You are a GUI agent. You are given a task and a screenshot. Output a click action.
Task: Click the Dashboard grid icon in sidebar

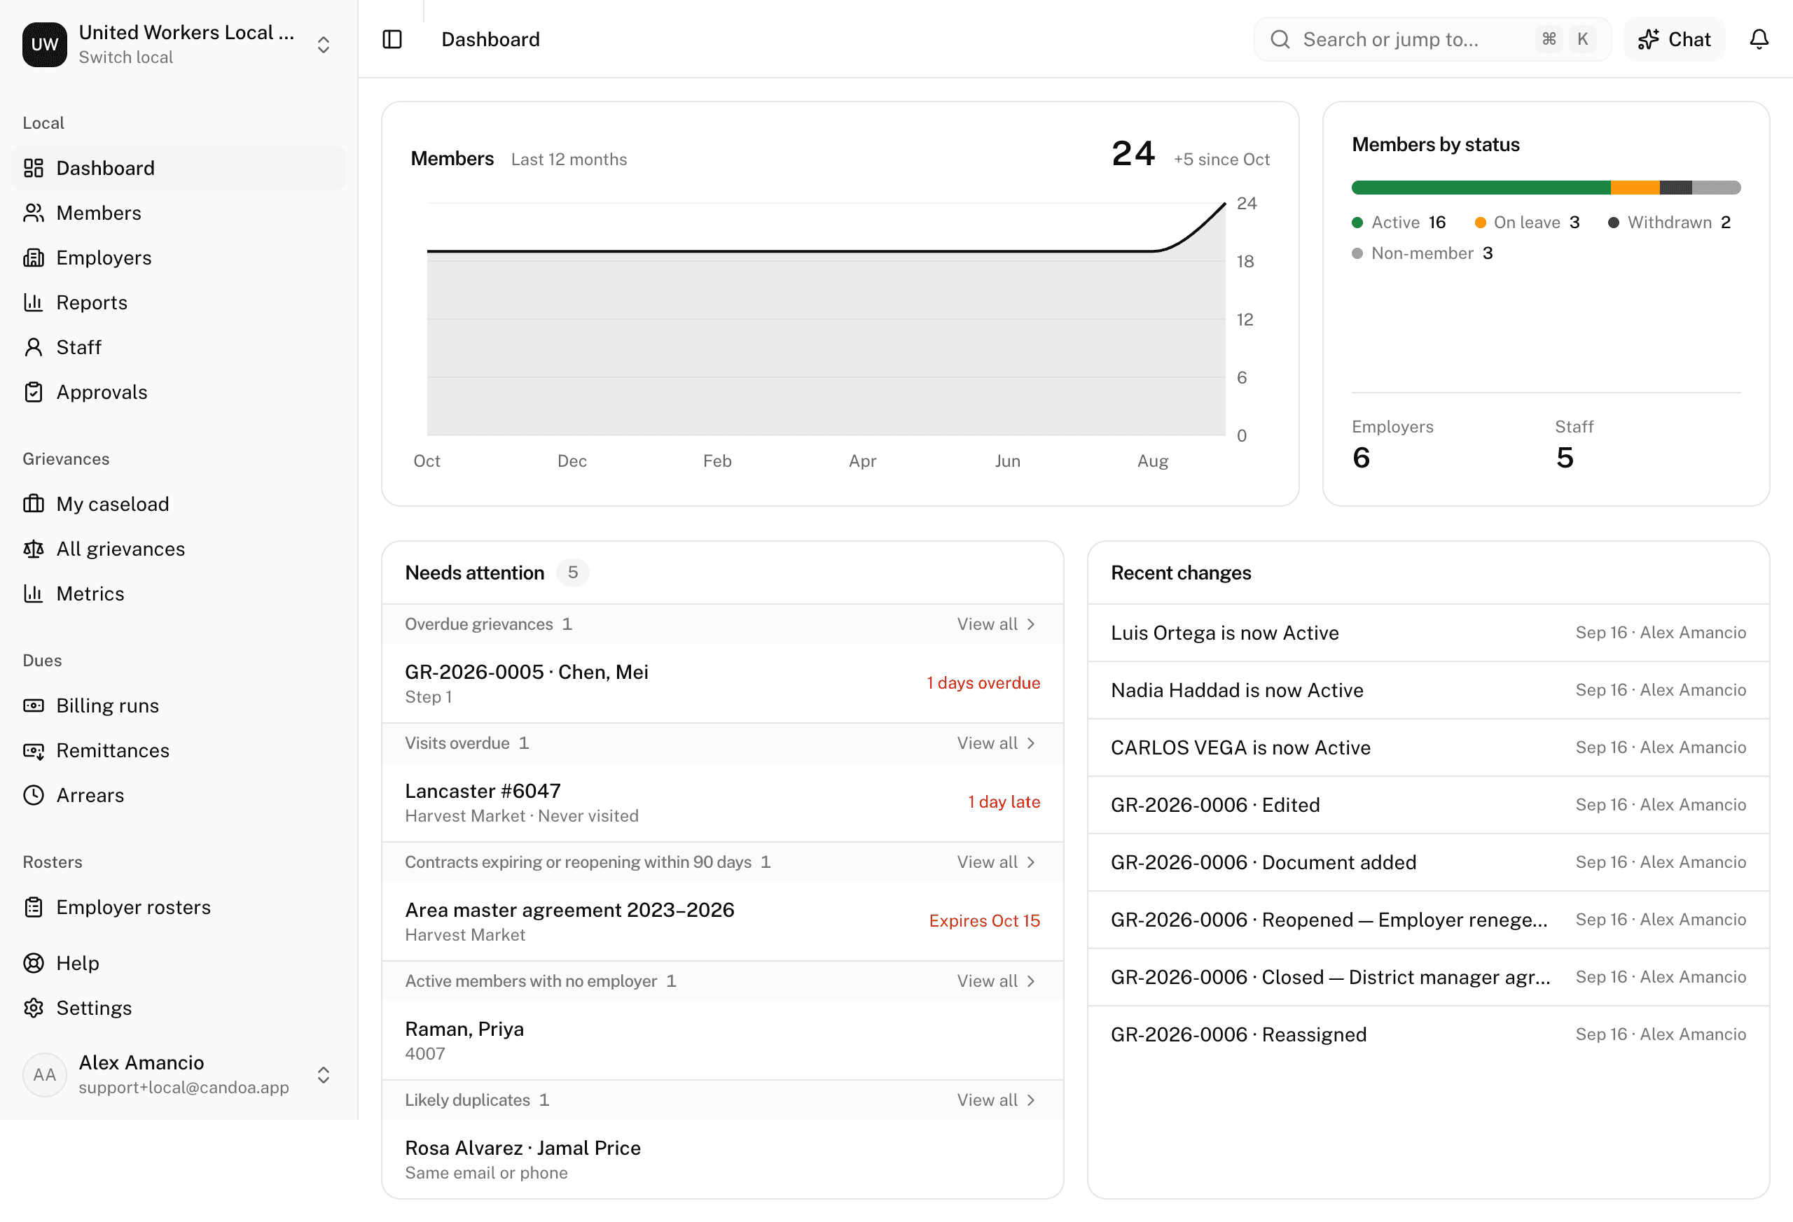coord(33,168)
